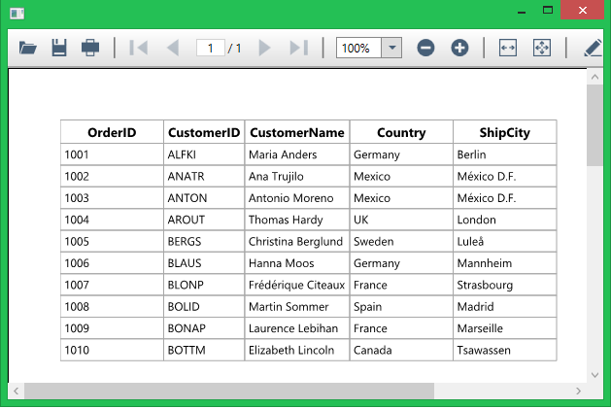Go to the next page
The width and height of the screenshot is (611, 409).
264,48
